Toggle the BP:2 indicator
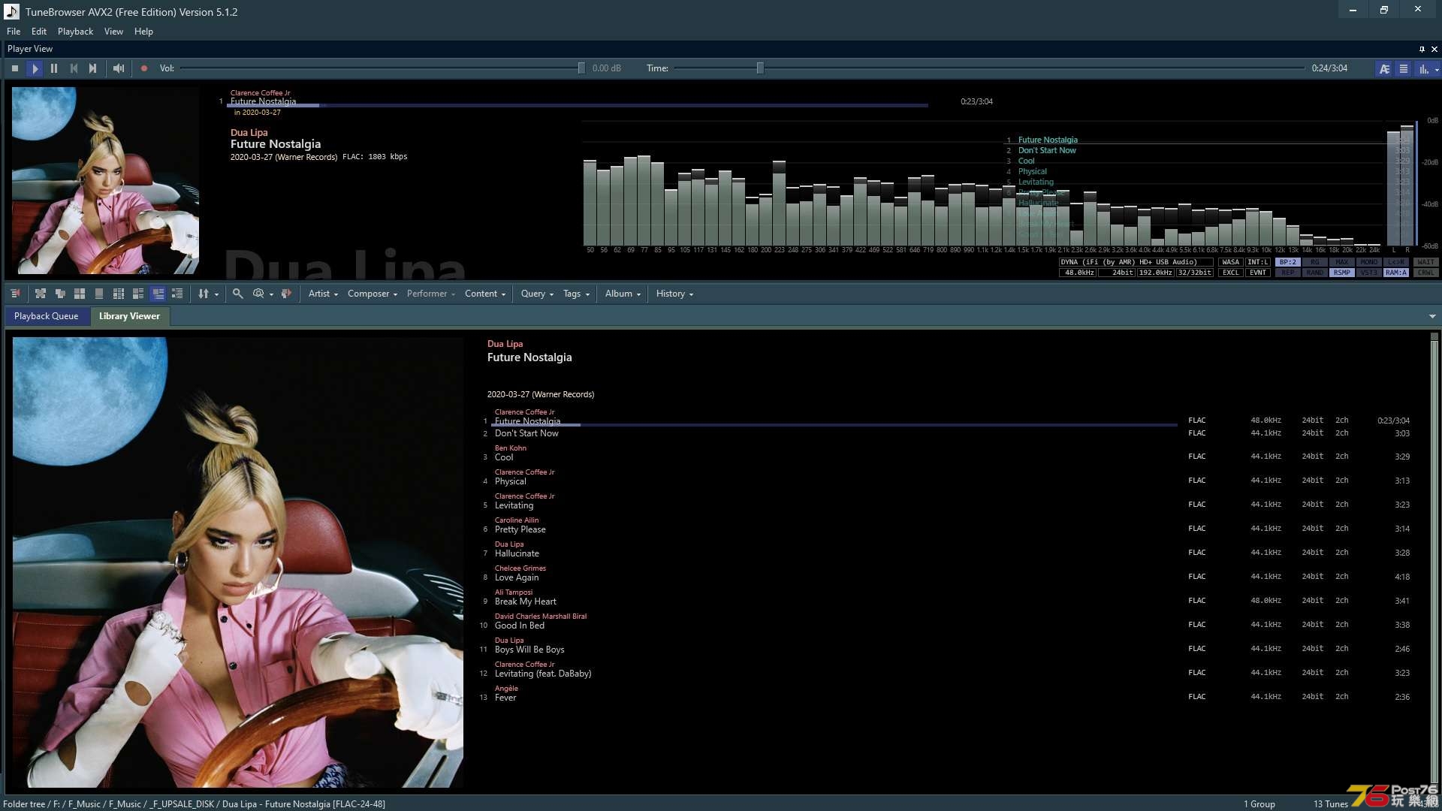This screenshot has height=811, width=1442. tap(1288, 262)
